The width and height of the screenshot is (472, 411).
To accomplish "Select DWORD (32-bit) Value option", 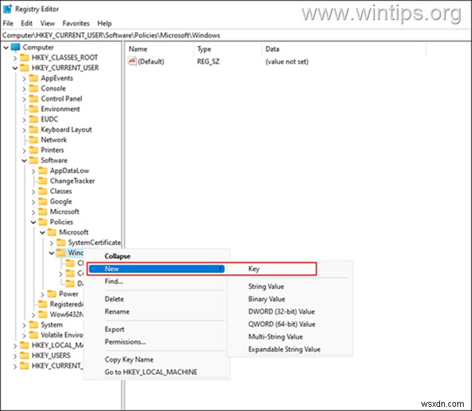I will 281,312.
